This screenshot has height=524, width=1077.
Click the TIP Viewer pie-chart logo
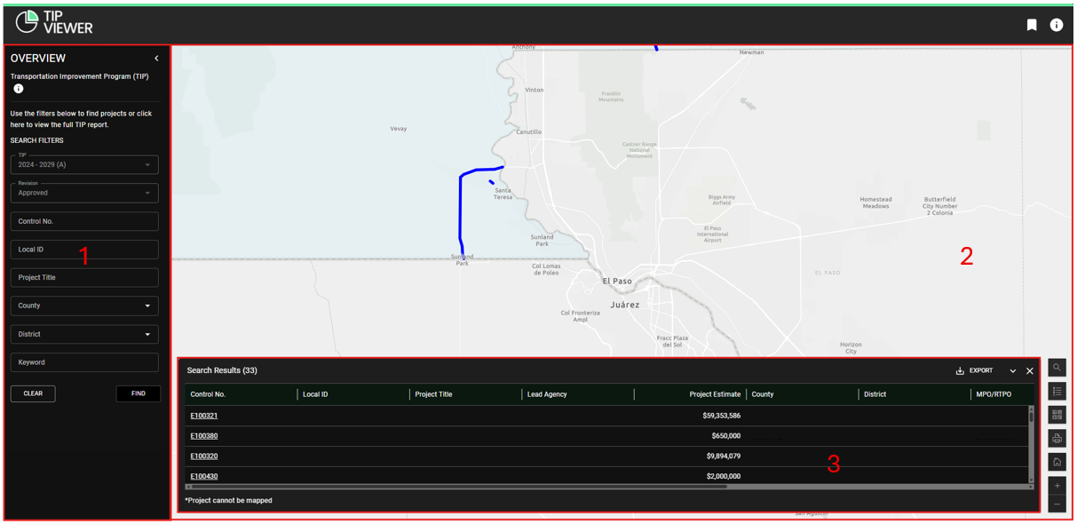tap(28, 21)
